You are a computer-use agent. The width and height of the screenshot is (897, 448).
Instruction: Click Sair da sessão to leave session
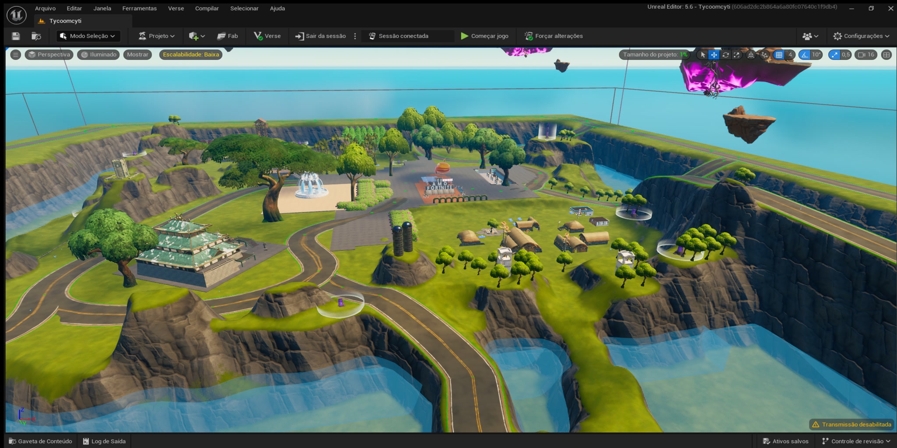[x=321, y=36]
